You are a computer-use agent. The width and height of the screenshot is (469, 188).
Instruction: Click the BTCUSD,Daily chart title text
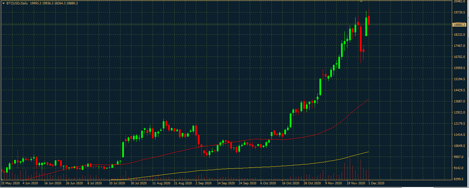(17, 3)
